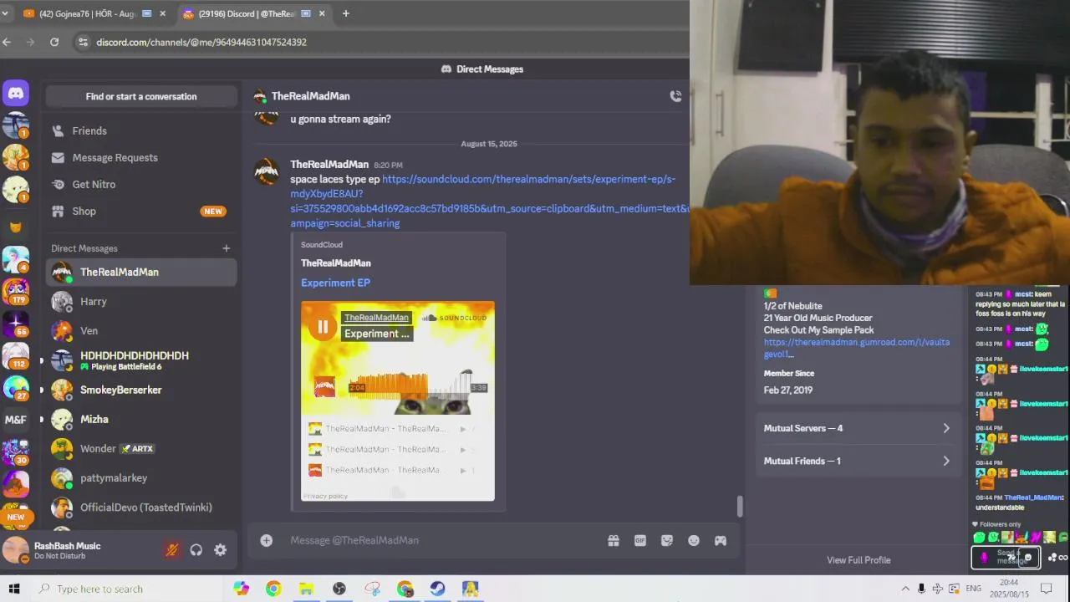Open SoundCloud logo in embedded player
The image size is (1070, 602).
[456, 318]
